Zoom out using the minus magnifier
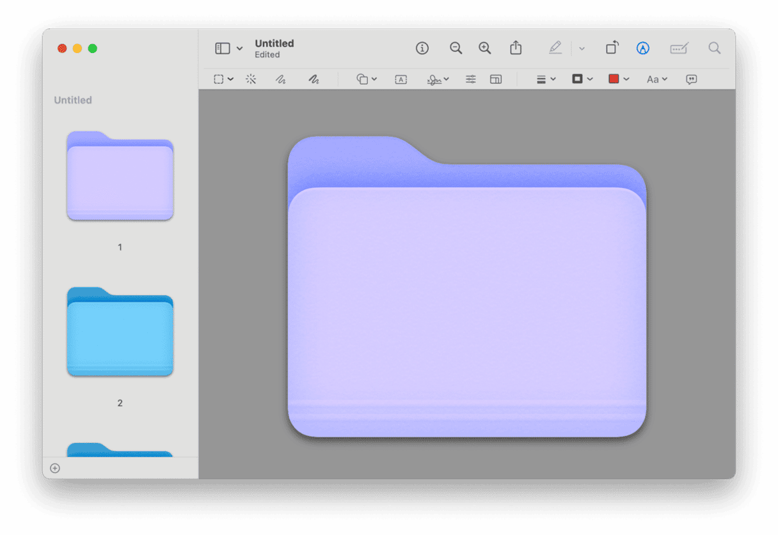Viewport: 778px width, 535px height. [456, 48]
